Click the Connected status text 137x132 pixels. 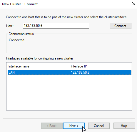[16, 40]
